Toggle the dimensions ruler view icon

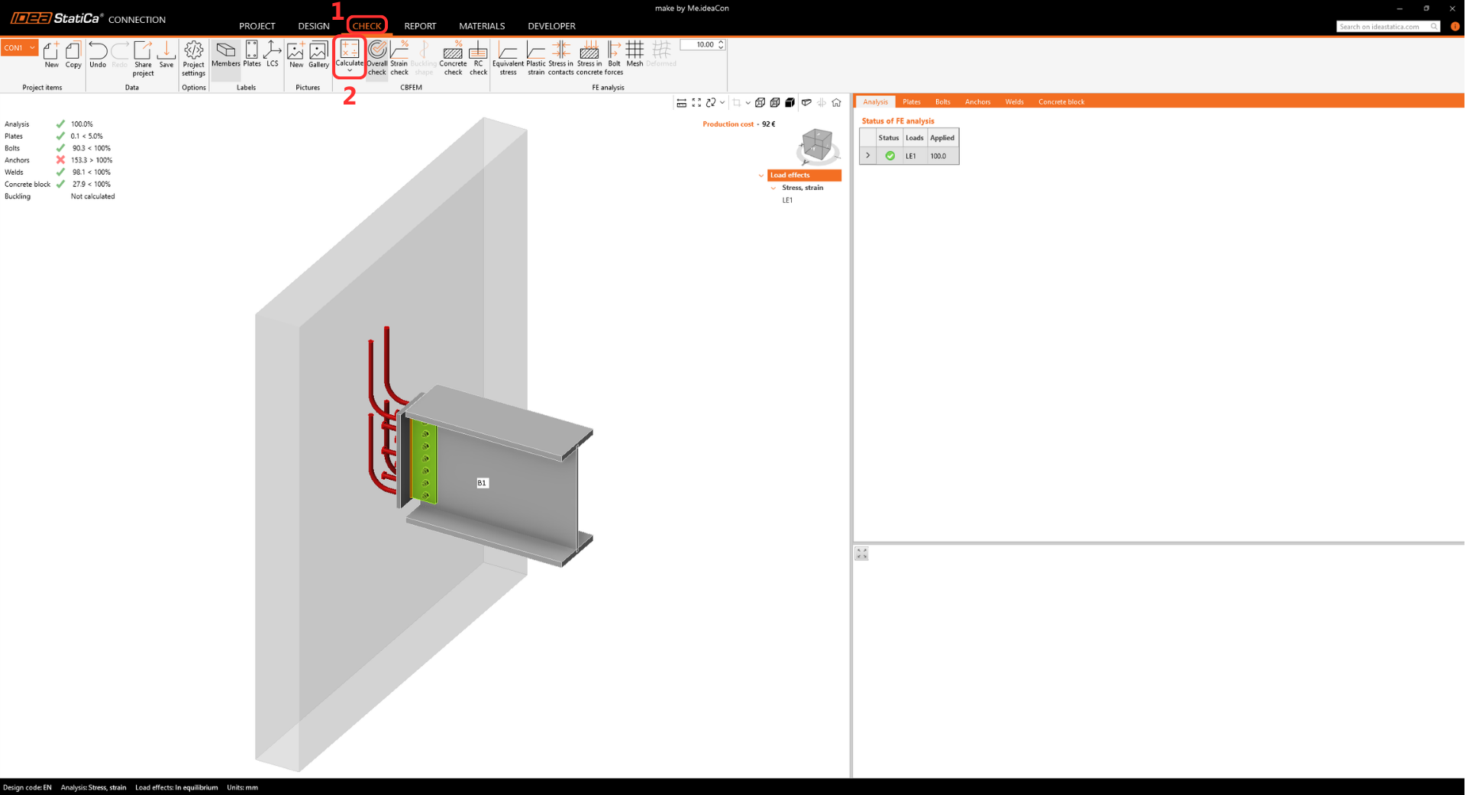tap(681, 102)
